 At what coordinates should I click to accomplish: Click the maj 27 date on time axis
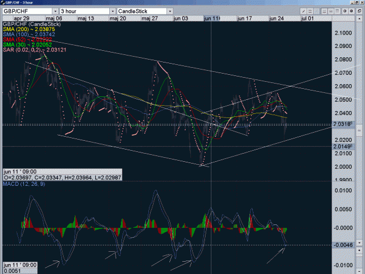[150, 18]
